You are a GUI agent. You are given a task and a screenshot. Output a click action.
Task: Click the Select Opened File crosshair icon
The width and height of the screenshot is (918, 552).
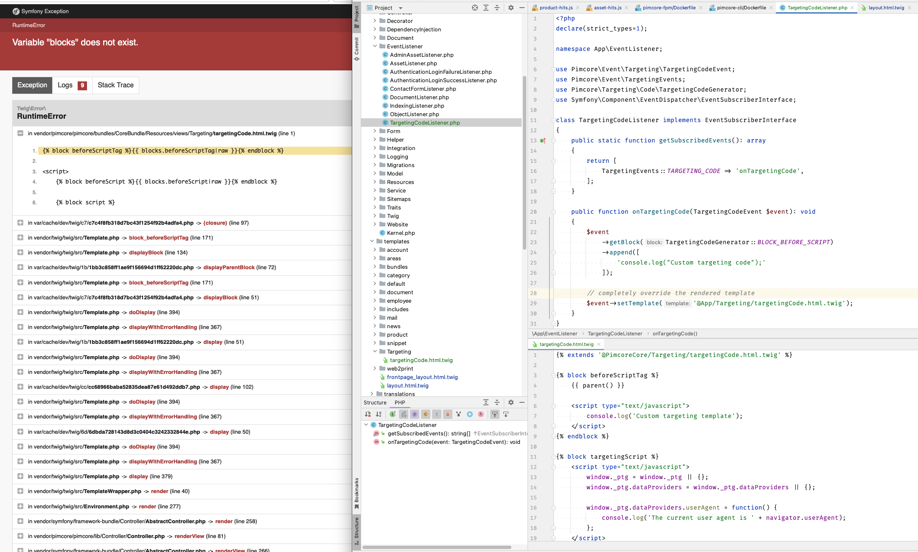point(475,8)
